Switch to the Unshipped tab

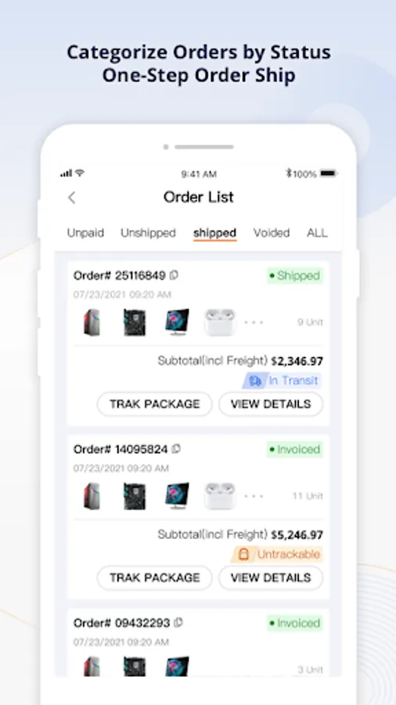[148, 233]
